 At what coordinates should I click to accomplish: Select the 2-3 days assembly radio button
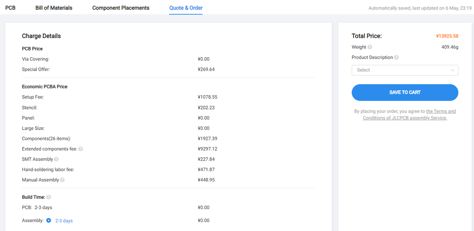(49, 220)
